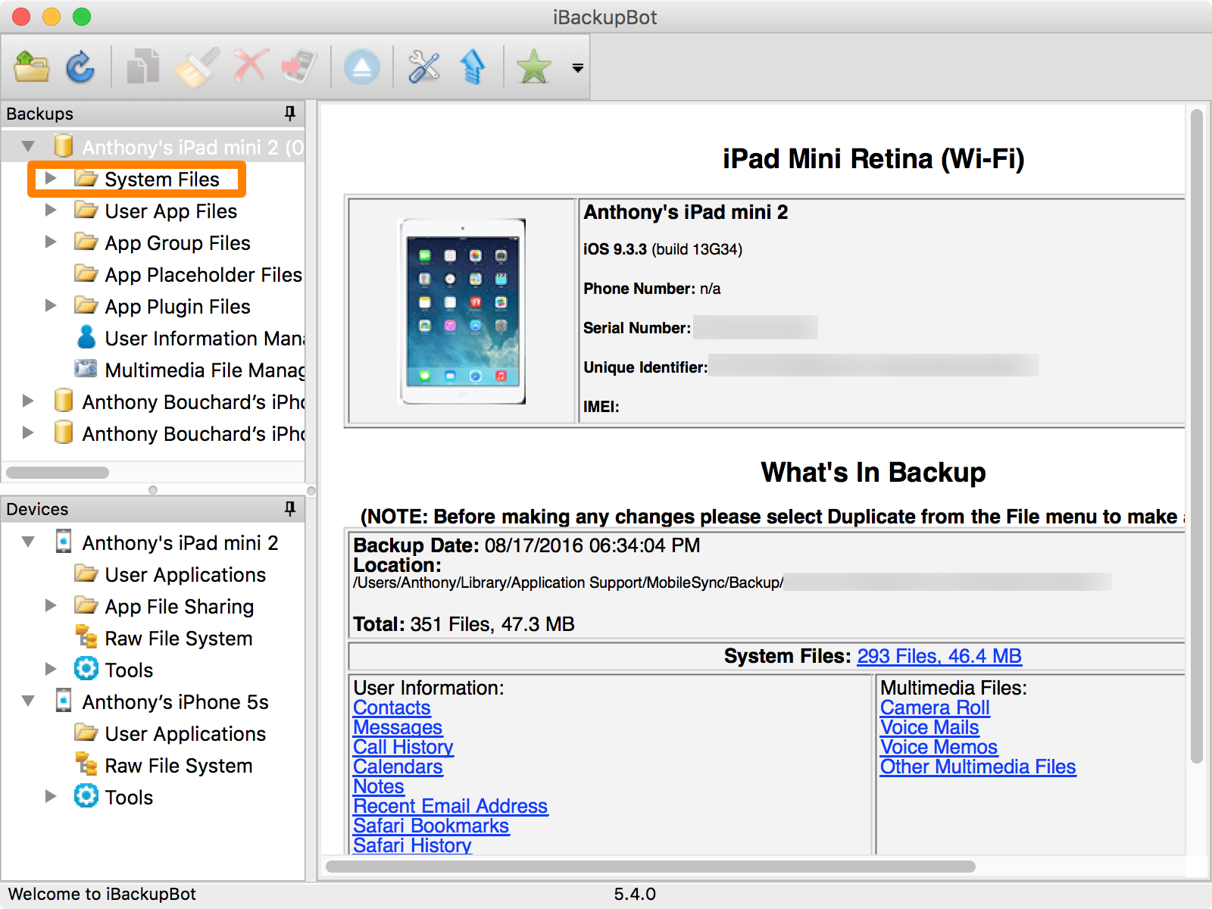The width and height of the screenshot is (1212, 909).
Task: Select System Files in Backups tree
Action: pyautogui.click(x=162, y=180)
